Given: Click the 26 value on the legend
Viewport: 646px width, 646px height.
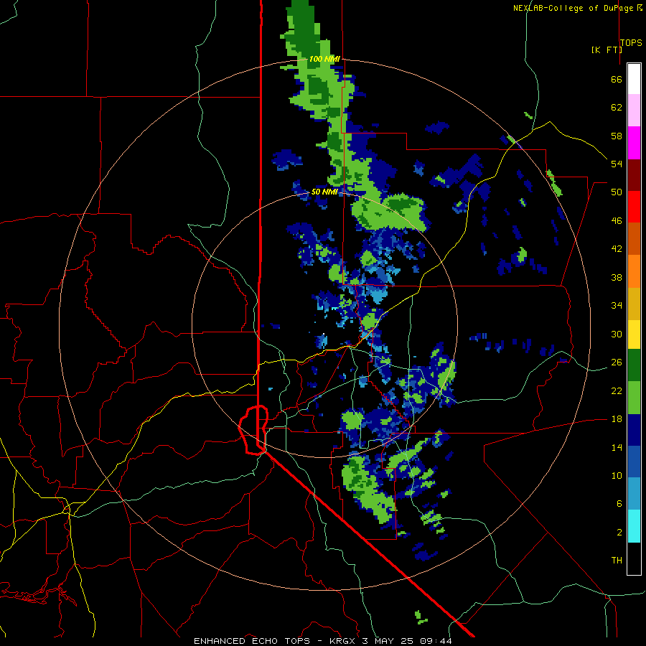Looking at the screenshot, I should pyautogui.click(x=617, y=362).
